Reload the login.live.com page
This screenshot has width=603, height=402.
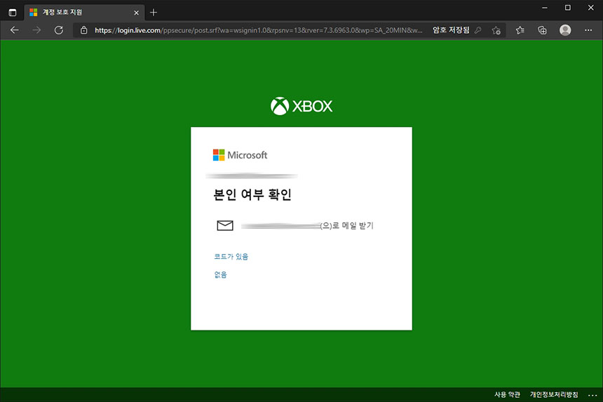(58, 30)
